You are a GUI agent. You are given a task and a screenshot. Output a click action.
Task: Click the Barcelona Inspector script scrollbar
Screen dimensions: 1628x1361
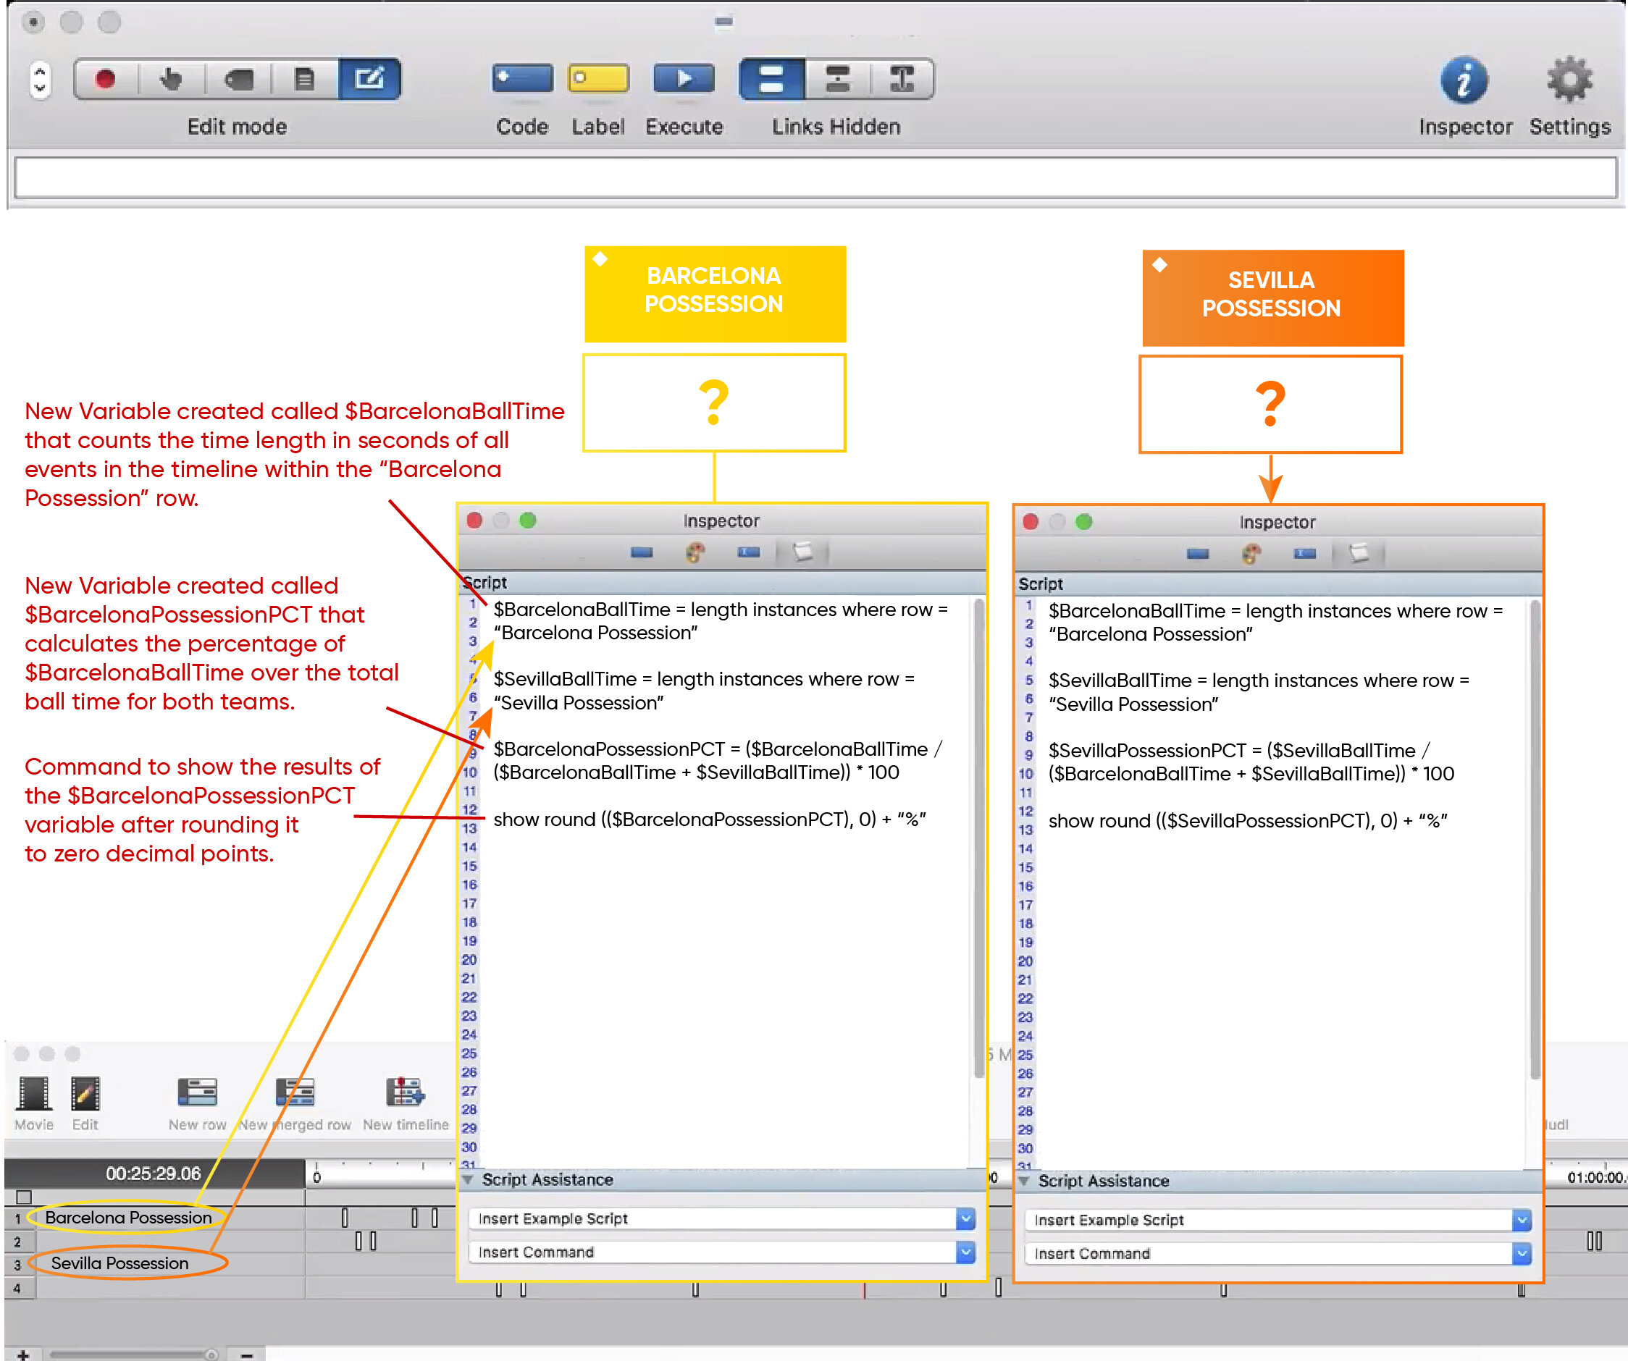[x=979, y=837]
